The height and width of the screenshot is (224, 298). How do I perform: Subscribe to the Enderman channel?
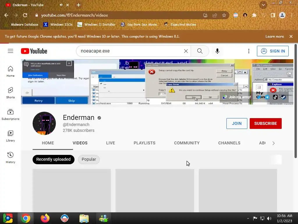coord(265,123)
